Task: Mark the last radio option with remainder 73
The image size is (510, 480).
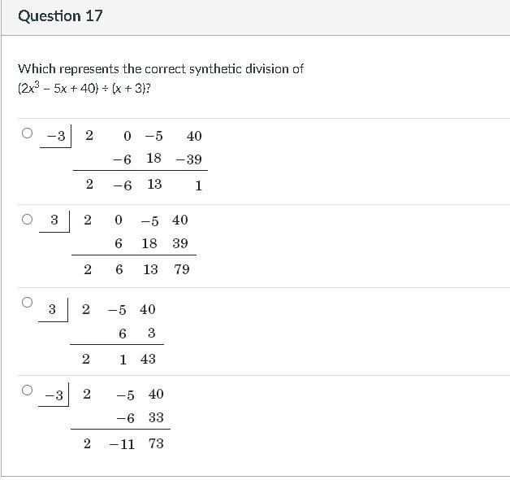Action: coord(28,390)
